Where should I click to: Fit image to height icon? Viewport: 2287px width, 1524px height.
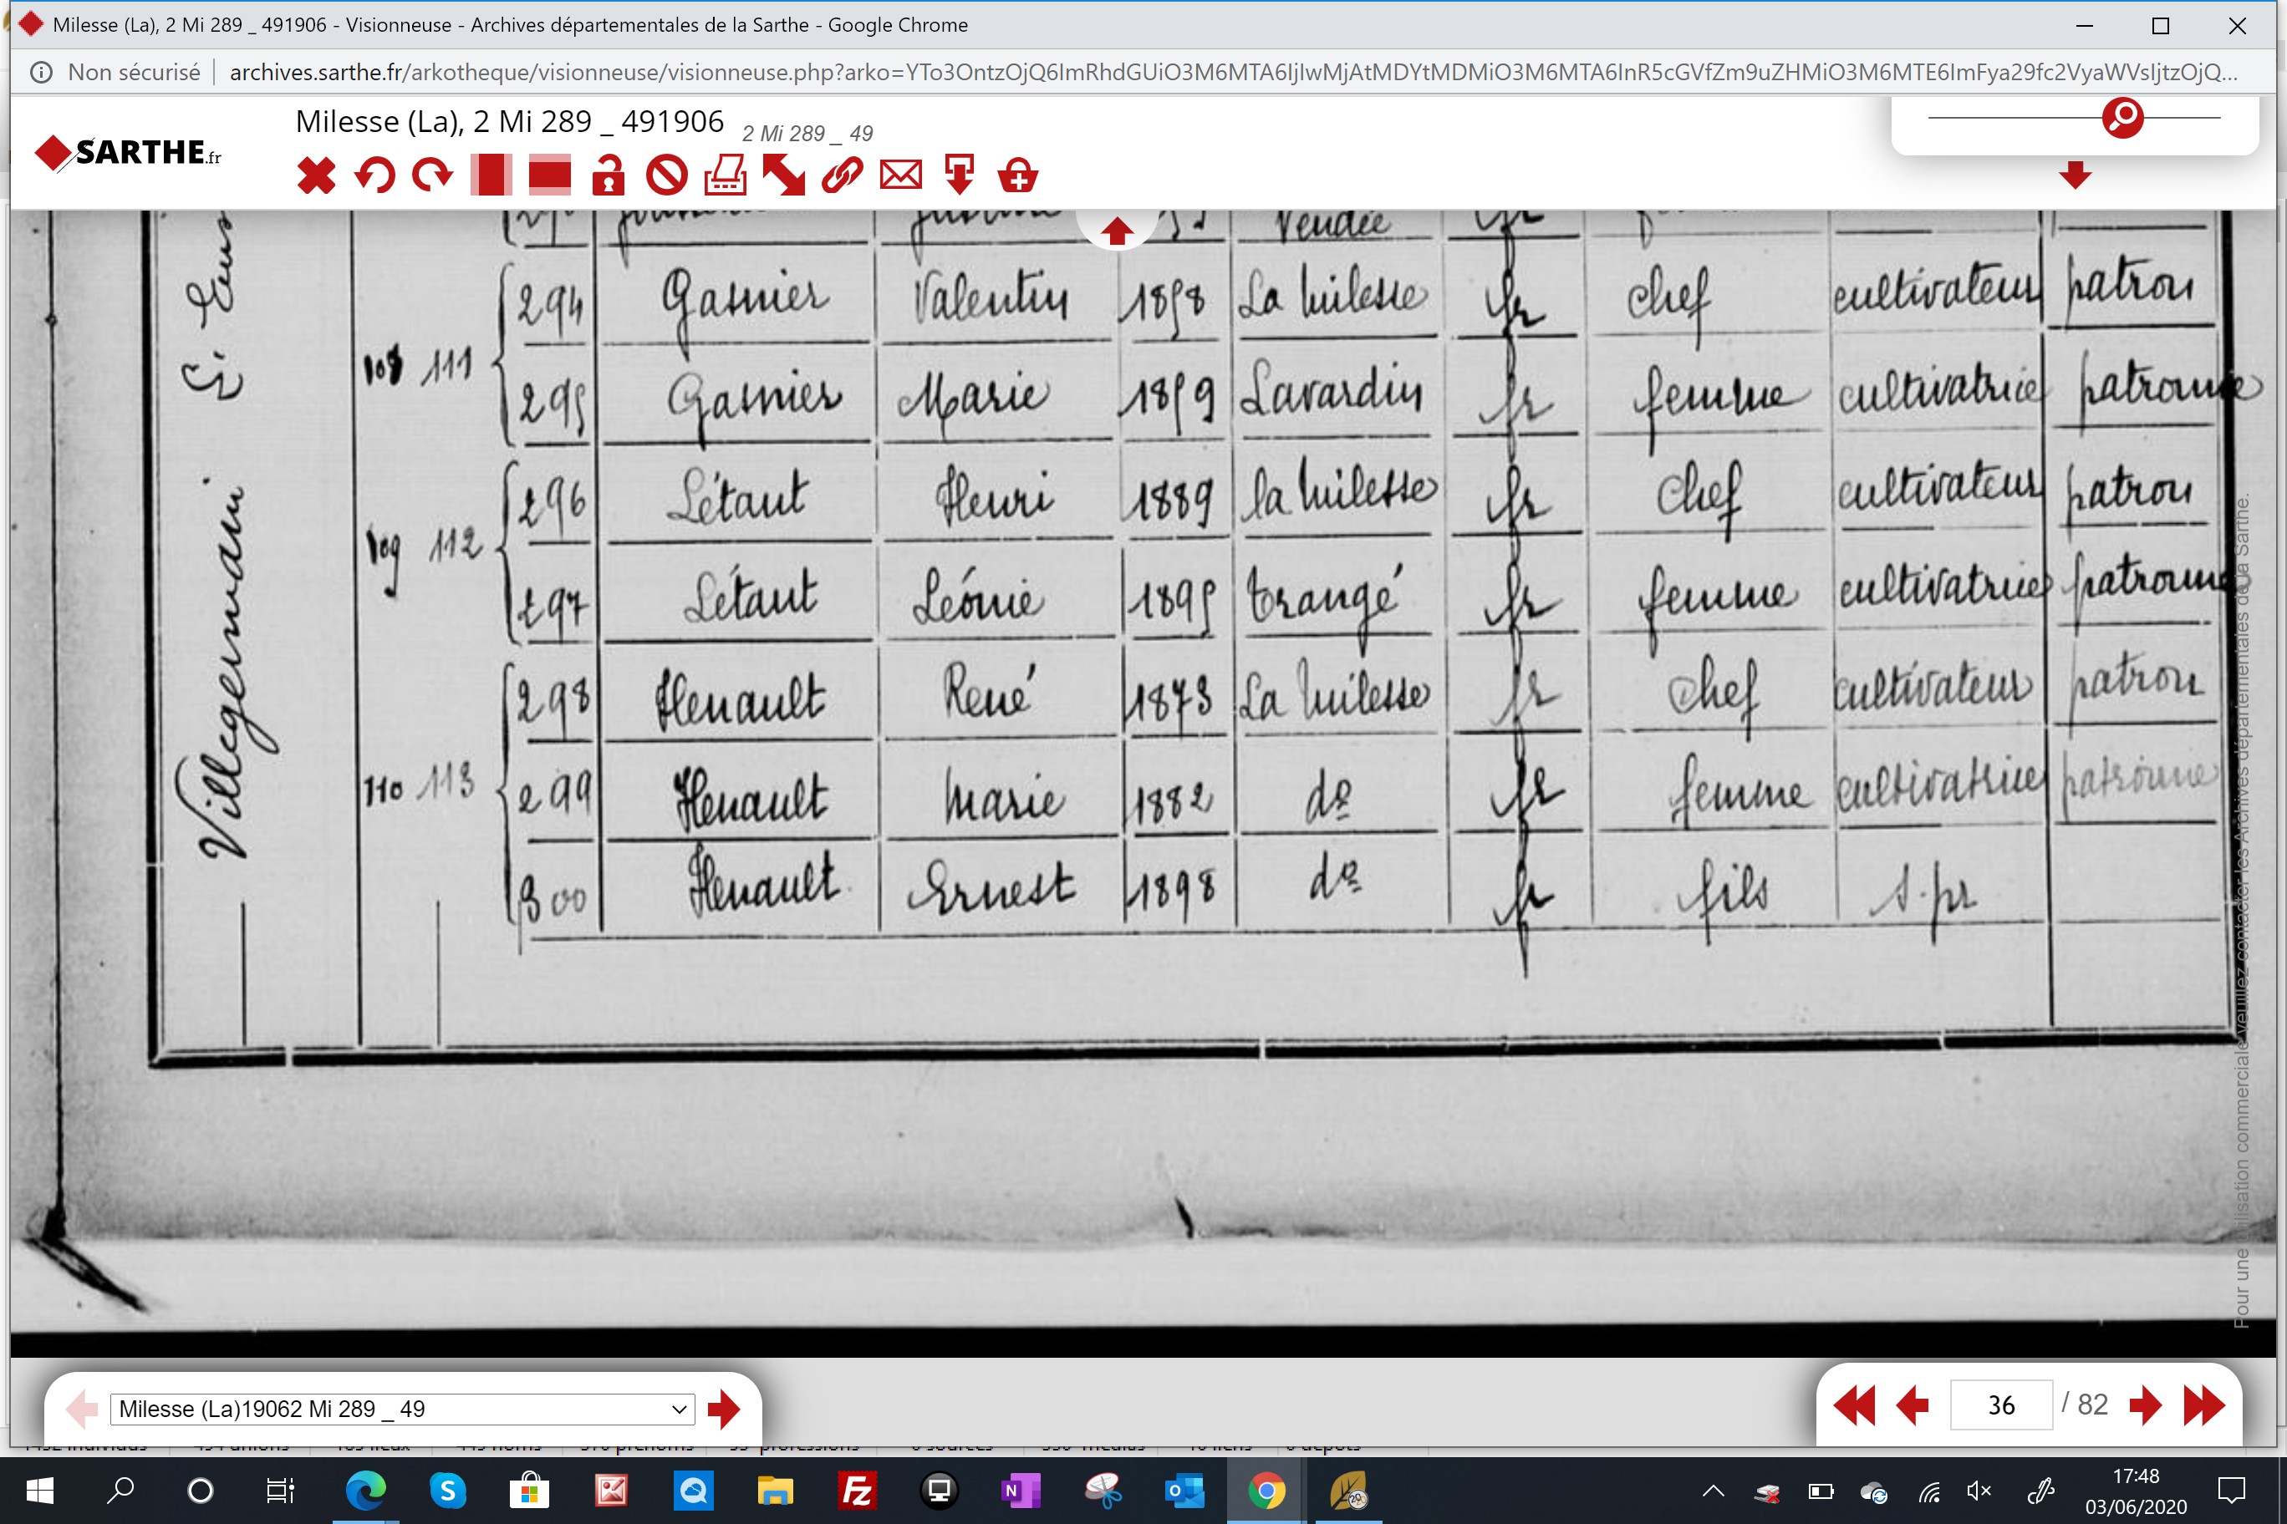(x=491, y=176)
